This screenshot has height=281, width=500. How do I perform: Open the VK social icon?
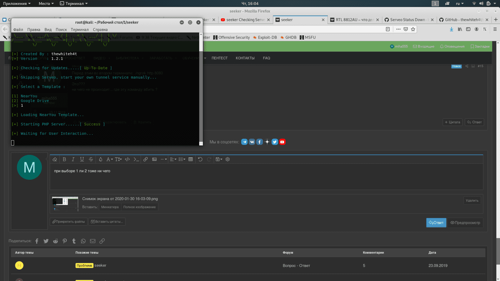[x=252, y=142]
